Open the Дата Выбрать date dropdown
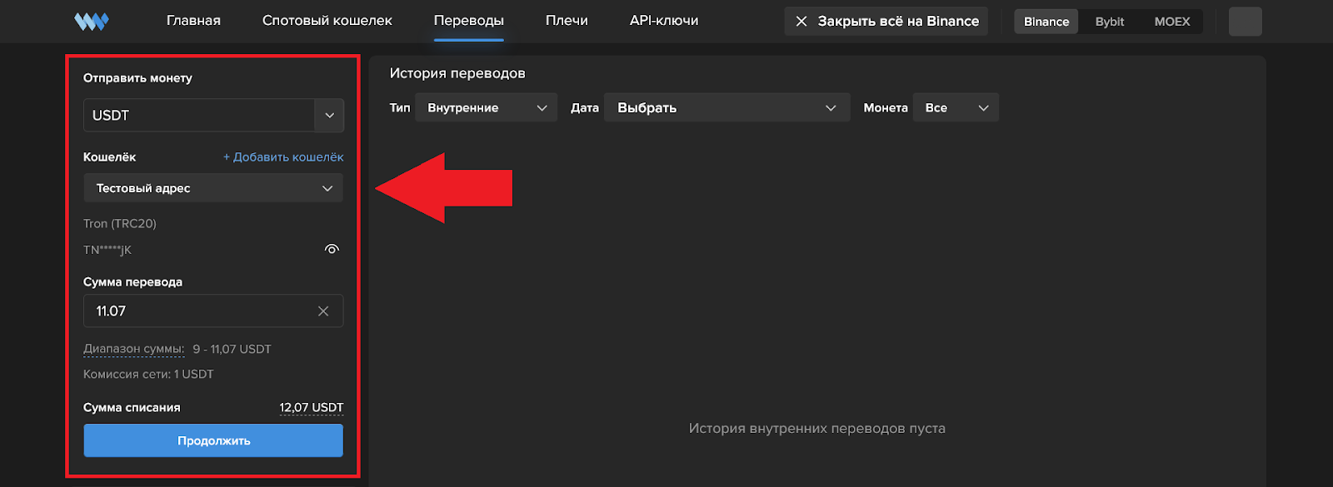 (x=726, y=108)
